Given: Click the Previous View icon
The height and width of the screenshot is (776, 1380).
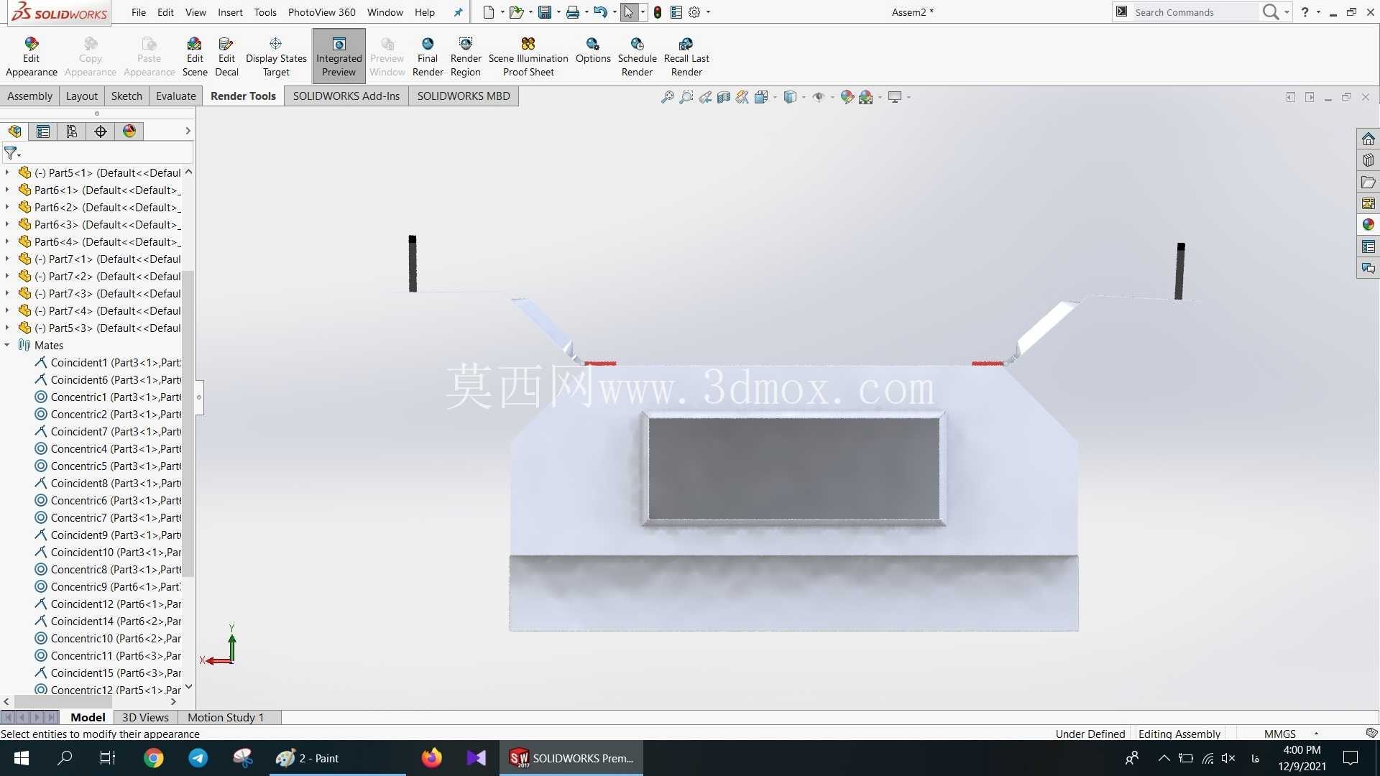Looking at the screenshot, I should [x=705, y=97].
